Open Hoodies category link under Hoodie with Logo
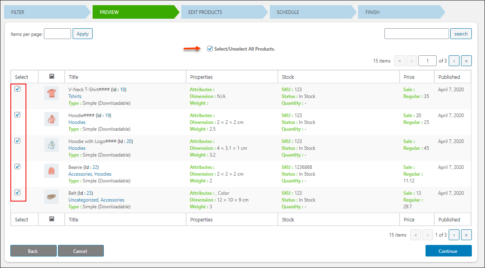This screenshot has height=268, width=485. point(77,148)
